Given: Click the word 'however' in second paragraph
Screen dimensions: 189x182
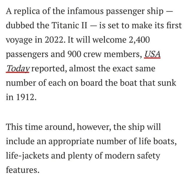Looking at the screenshot, I should 93,127.
